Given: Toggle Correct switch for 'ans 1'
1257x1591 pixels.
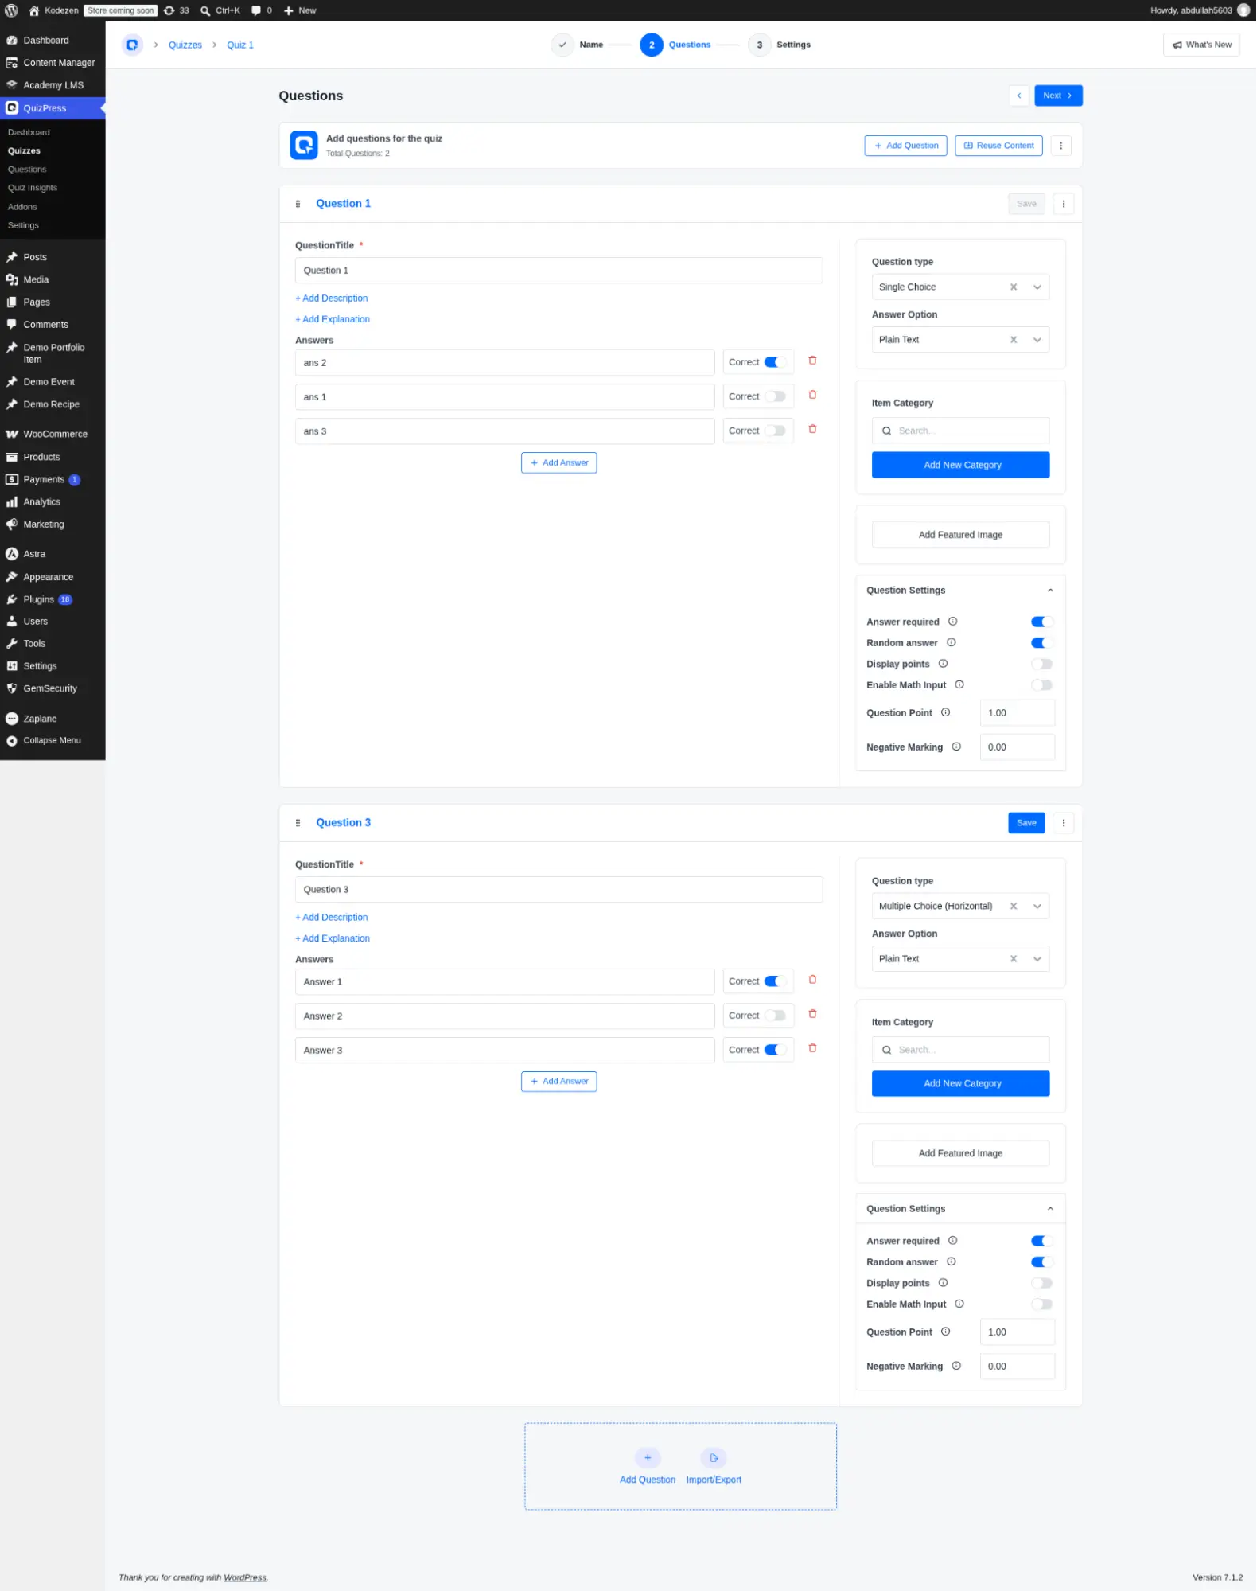Looking at the screenshot, I should [775, 396].
